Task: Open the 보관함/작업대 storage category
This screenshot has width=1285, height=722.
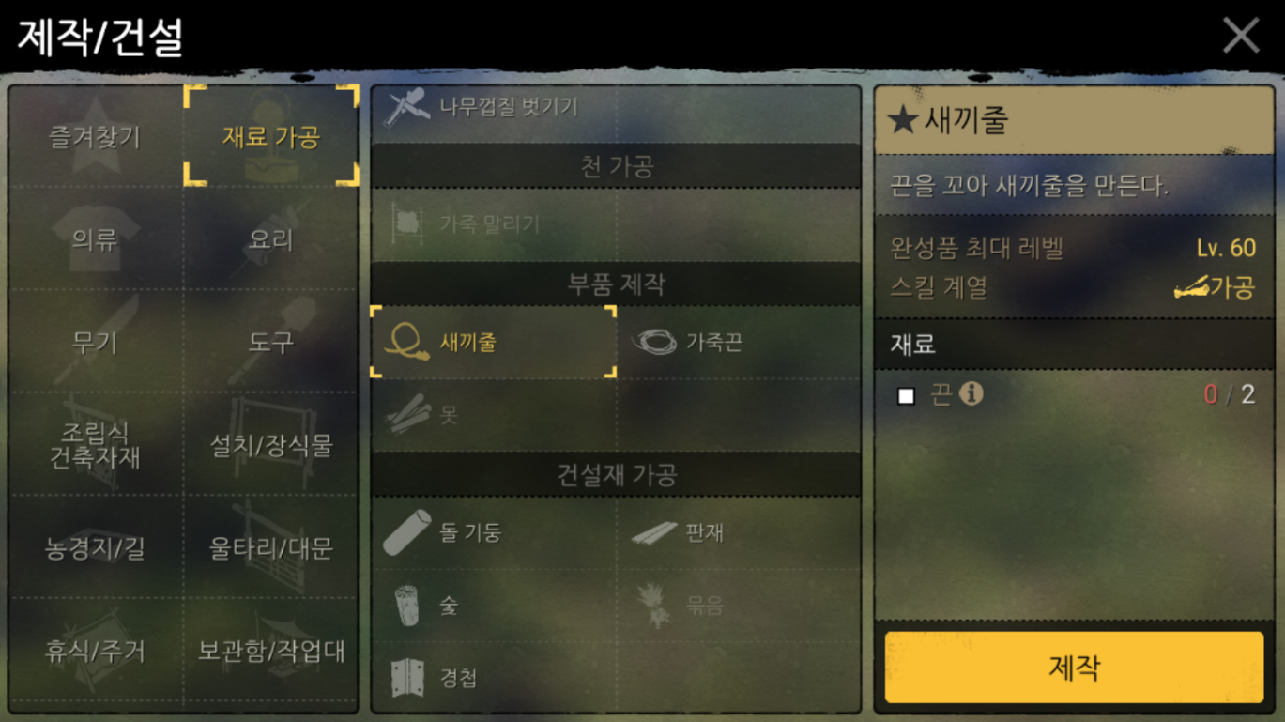Action: pos(271,651)
